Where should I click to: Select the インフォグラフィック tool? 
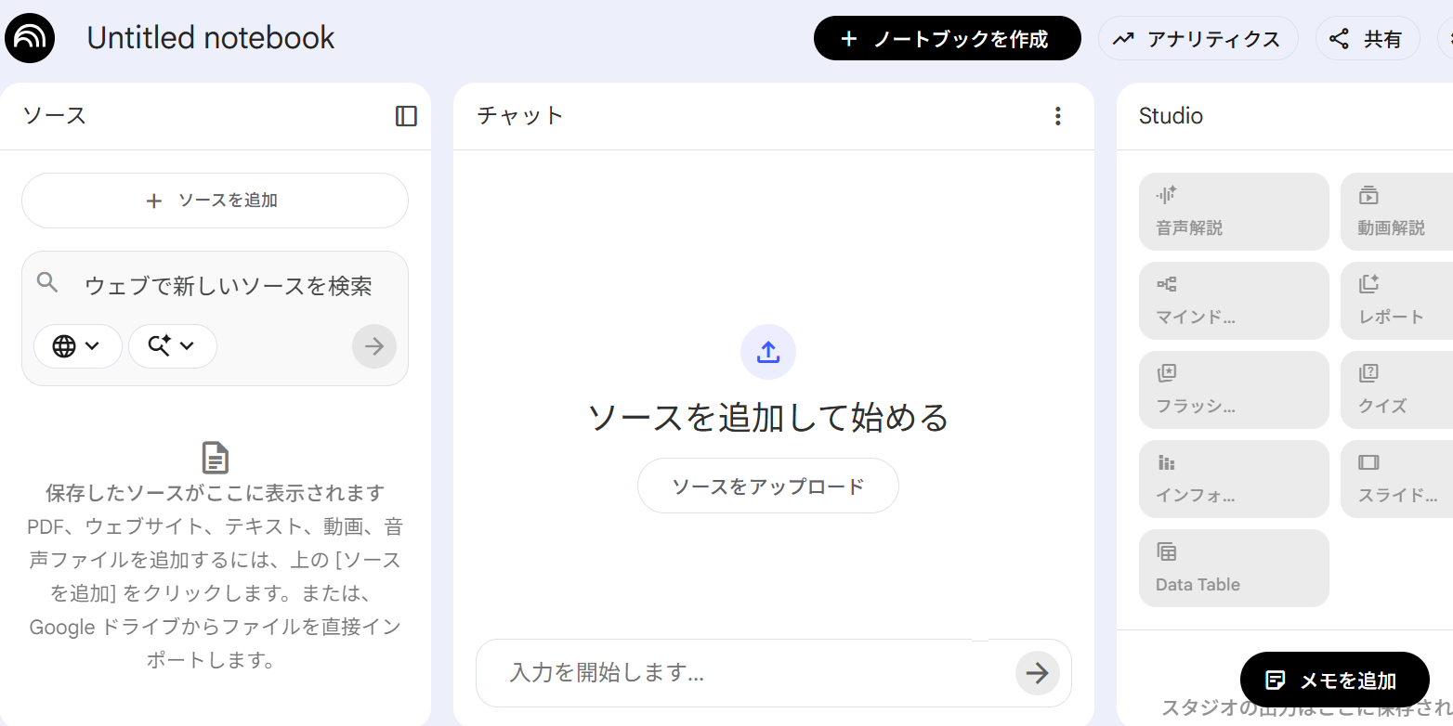click(x=1234, y=478)
